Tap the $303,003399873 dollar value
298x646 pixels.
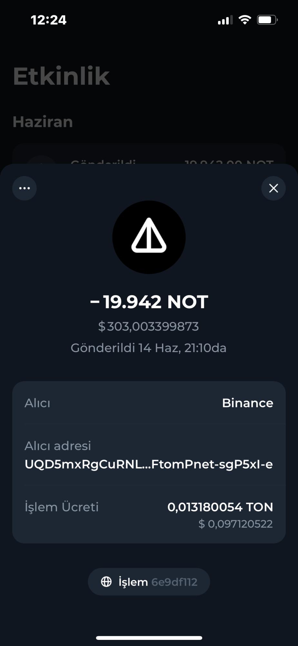pyautogui.click(x=149, y=326)
